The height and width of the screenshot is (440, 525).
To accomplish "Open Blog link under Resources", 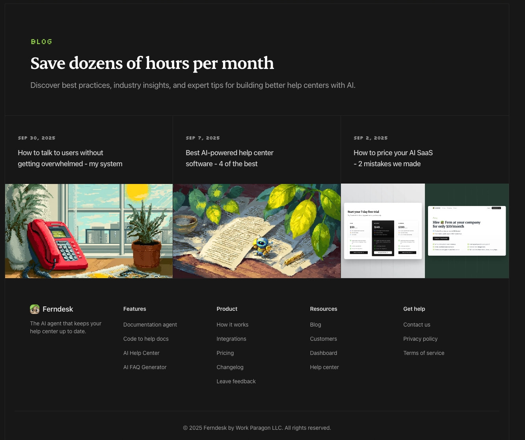I will tap(316, 325).
